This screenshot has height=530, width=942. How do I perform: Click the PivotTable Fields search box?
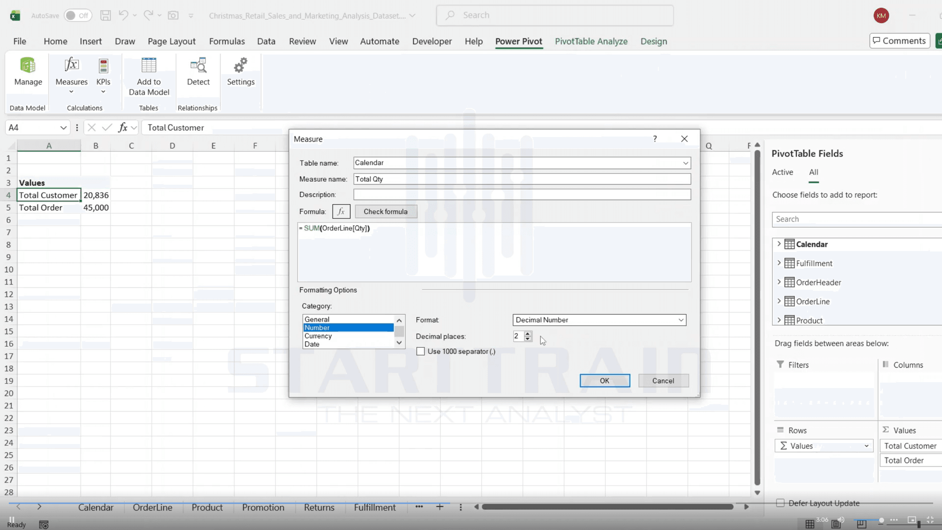pyautogui.click(x=857, y=219)
